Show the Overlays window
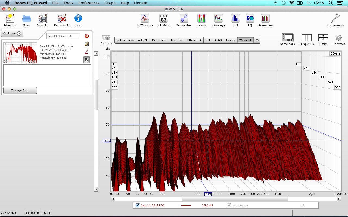Image resolution: width=348 pixels, height=217 pixels. pyautogui.click(x=219, y=20)
